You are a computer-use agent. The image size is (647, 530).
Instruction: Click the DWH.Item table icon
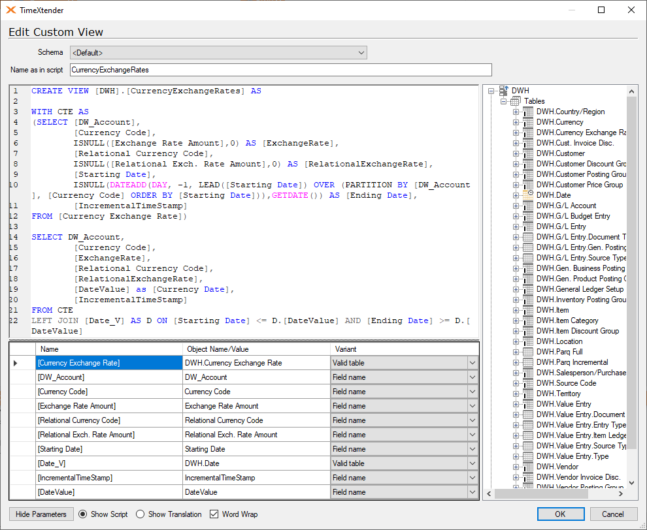(x=528, y=310)
